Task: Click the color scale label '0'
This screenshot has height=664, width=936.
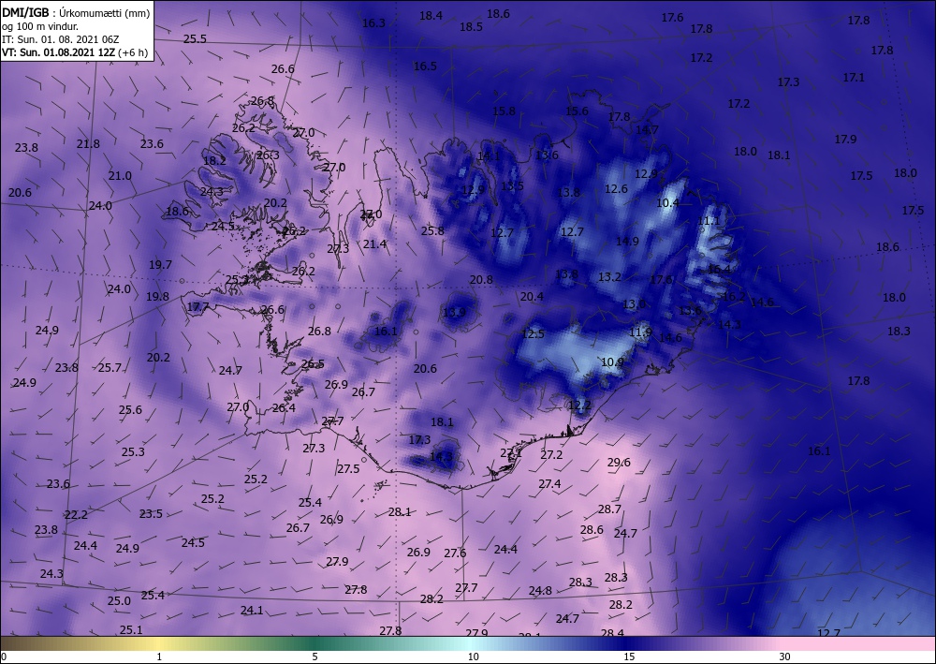Action: pyautogui.click(x=4, y=657)
